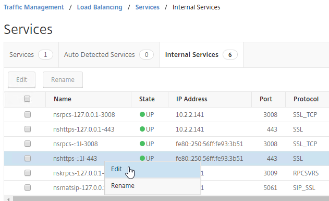The image size is (329, 201).
Task: Switch to the Services tab
Action: 31,55
